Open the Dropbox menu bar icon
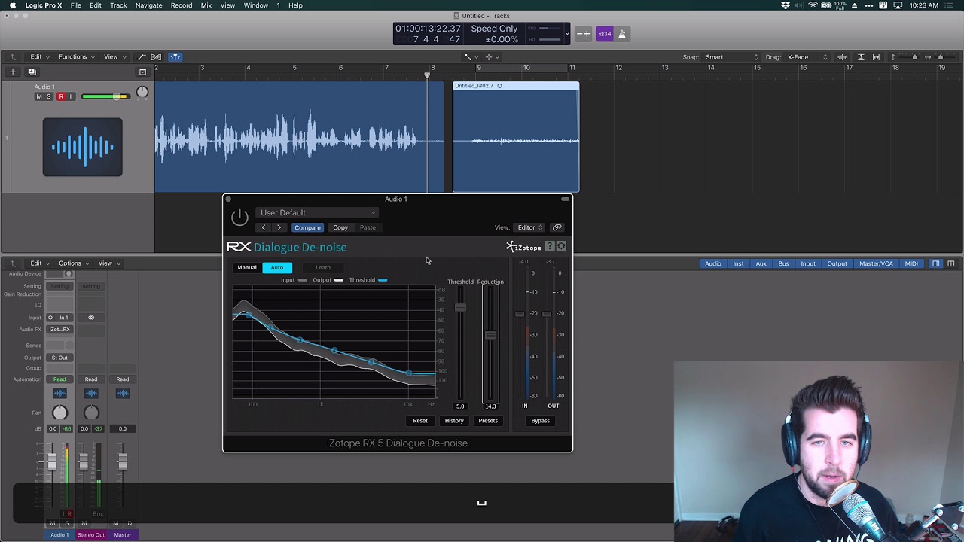This screenshot has width=964, height=542. tap(786, 5)
